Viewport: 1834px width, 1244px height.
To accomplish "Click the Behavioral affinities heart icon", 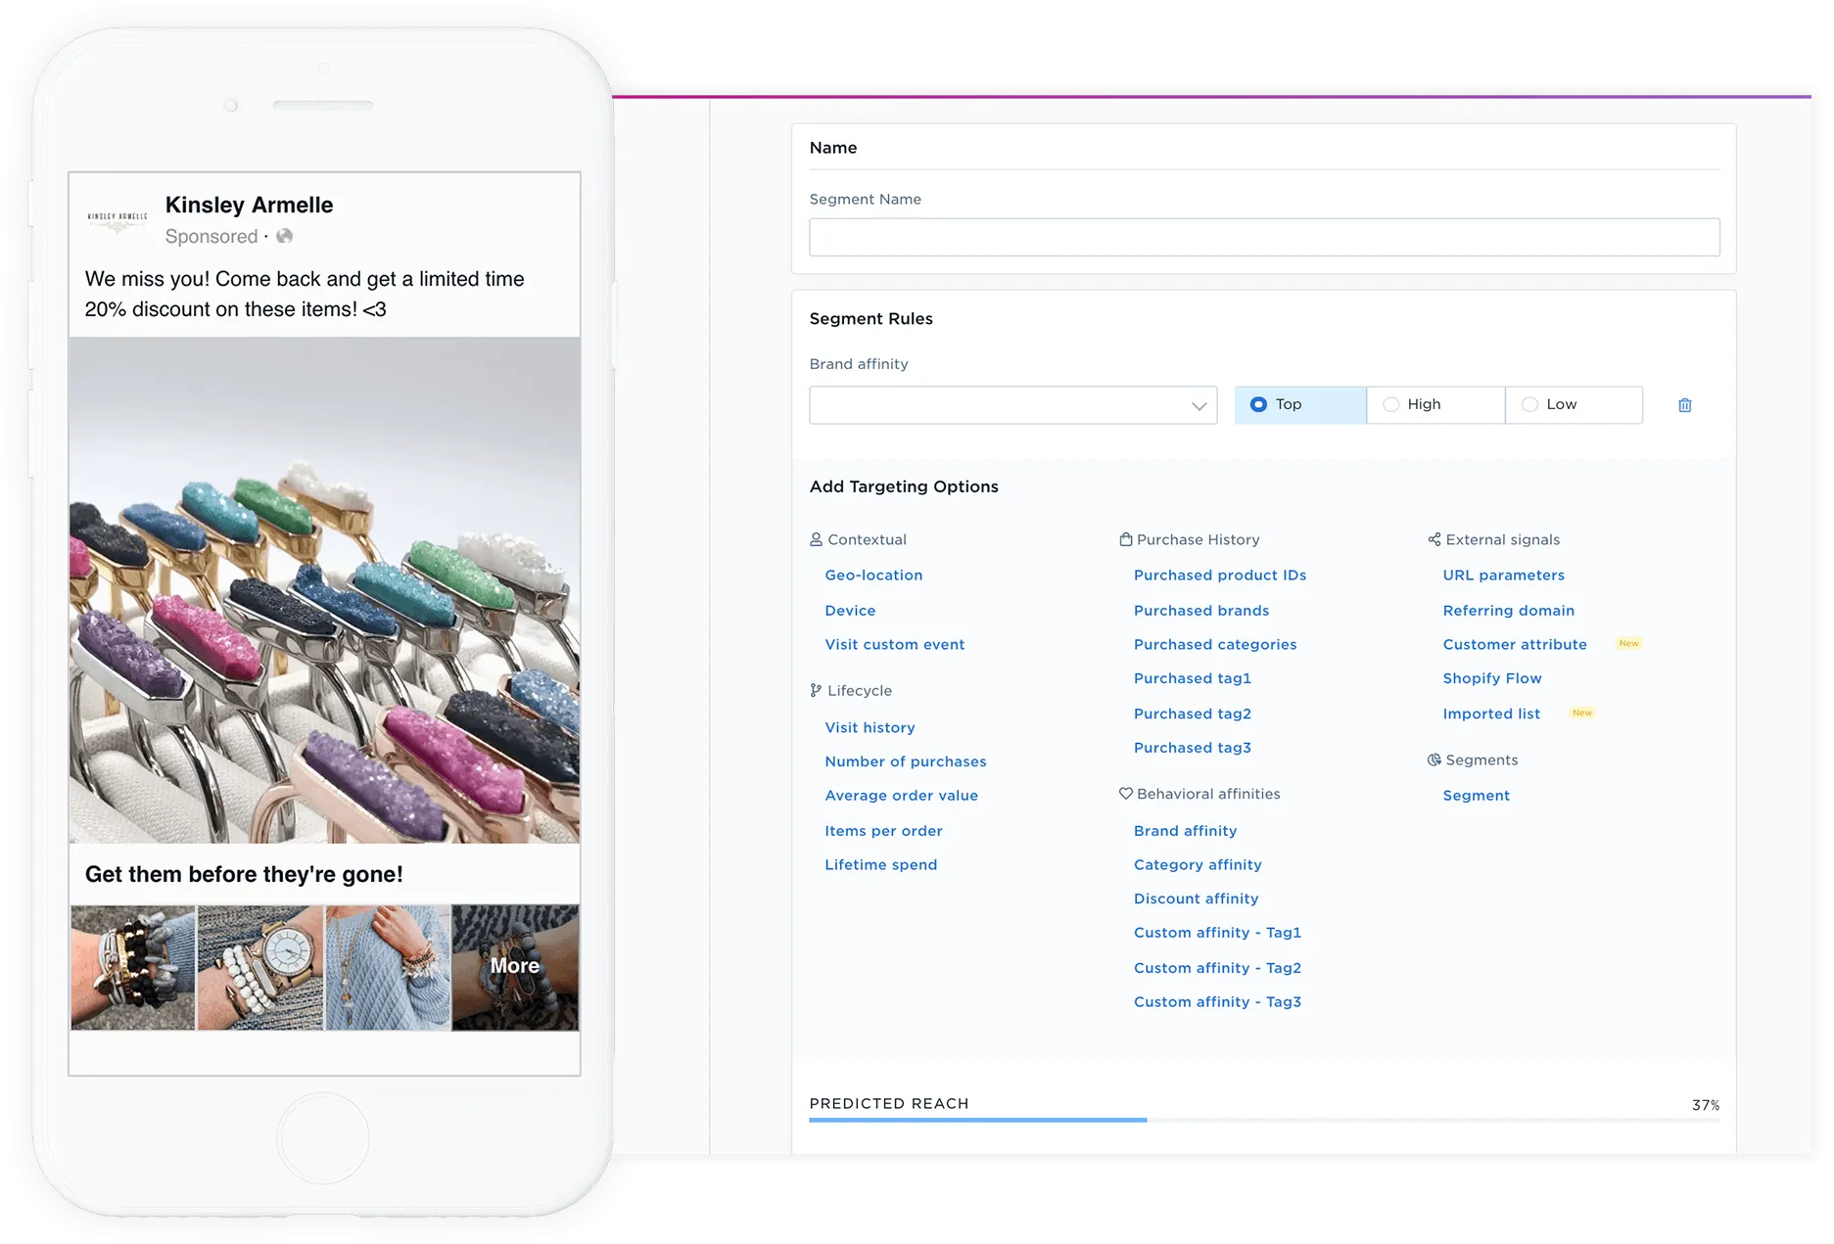I will (1125, 794).
